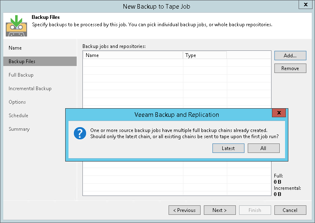Click the "Backup jobs and repositories:" label
The image size is (315, 223).
114,46
